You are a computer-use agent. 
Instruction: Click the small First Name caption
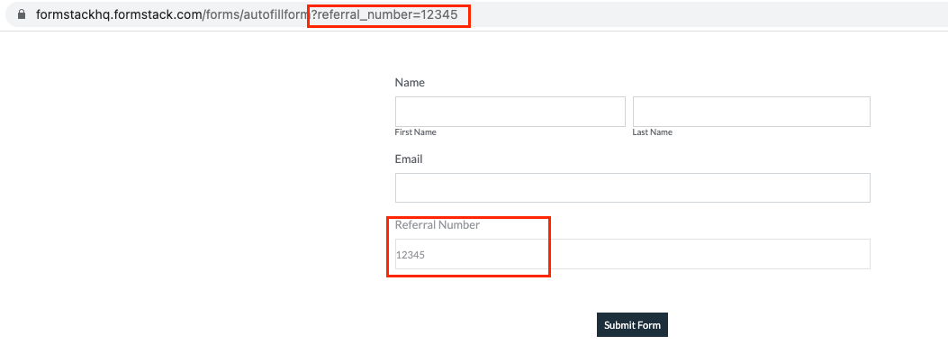tap(415, 132)
